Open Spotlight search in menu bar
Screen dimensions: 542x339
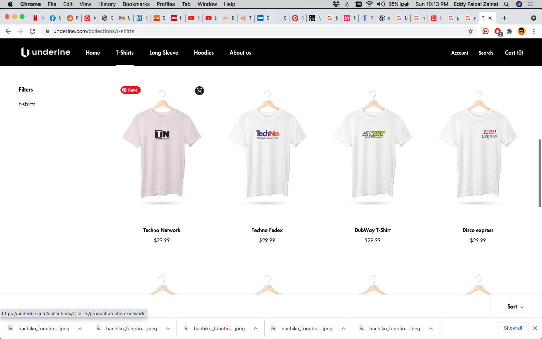coord(507,4)
